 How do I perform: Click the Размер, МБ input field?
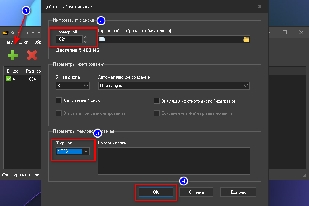[68, 39]
